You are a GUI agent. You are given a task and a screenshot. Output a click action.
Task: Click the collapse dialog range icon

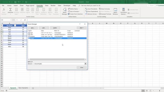[x=85, y=64]
